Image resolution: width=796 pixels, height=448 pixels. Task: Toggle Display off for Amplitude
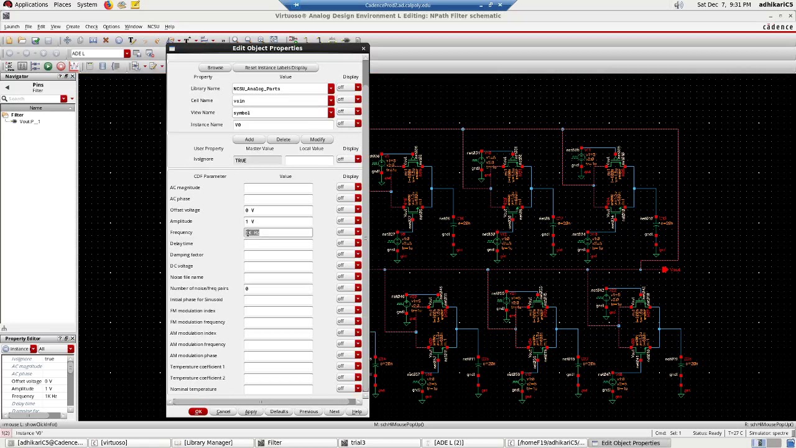(x=349, y=221)
